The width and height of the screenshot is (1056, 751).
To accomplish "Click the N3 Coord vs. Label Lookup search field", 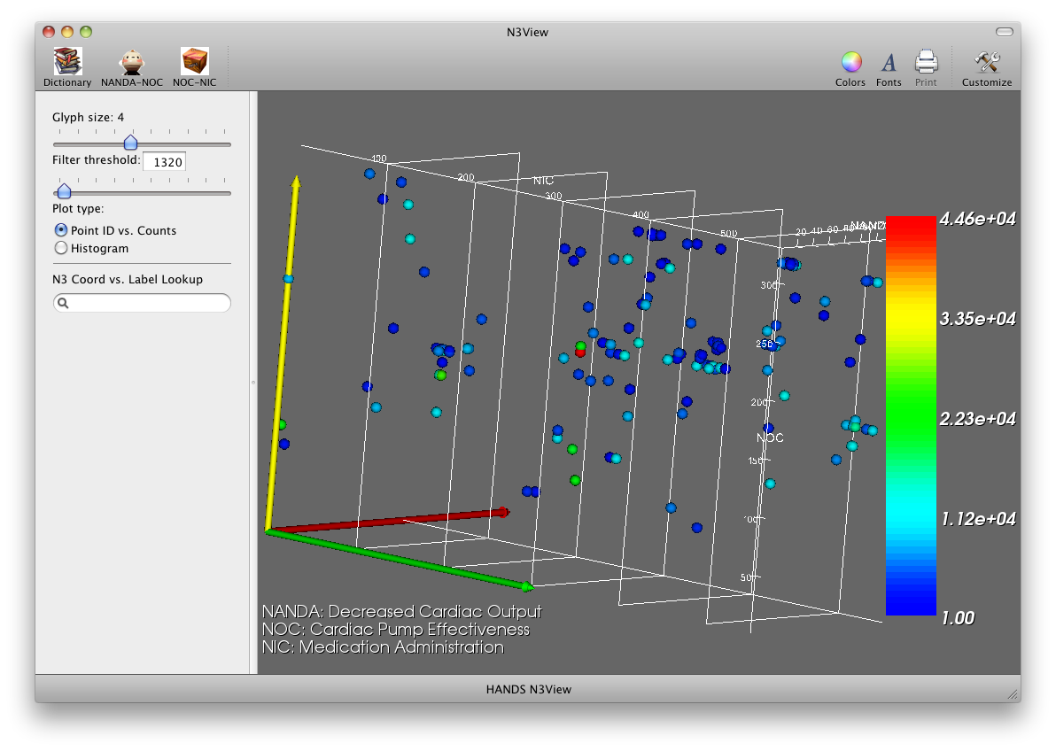I will click(142, 303).
